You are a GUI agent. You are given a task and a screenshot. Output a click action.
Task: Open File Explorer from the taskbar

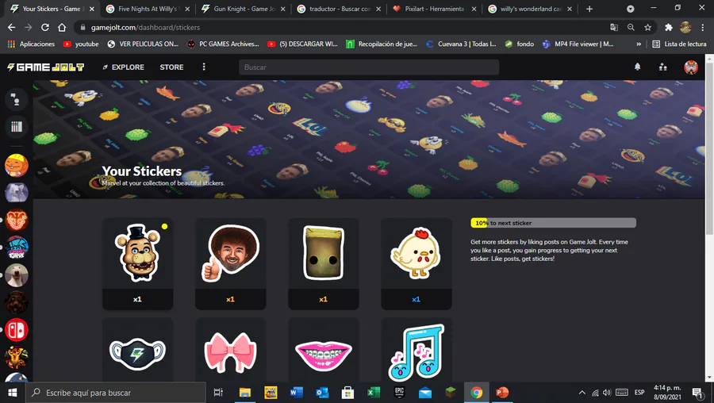245,393
